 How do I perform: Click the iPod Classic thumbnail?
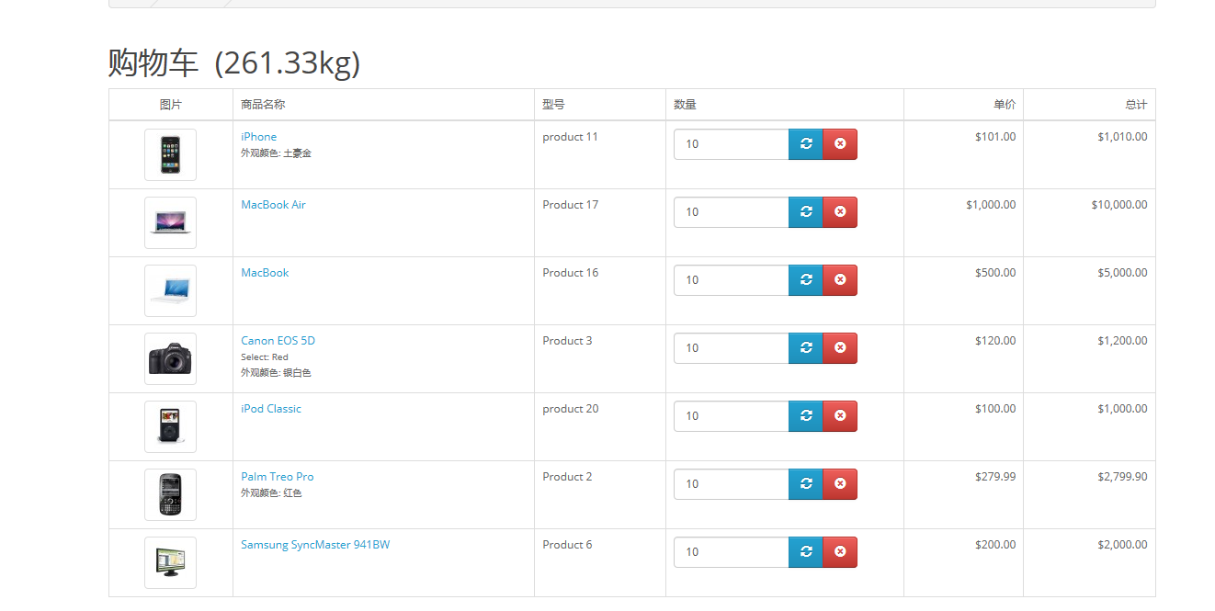click(x=170, y=426)
